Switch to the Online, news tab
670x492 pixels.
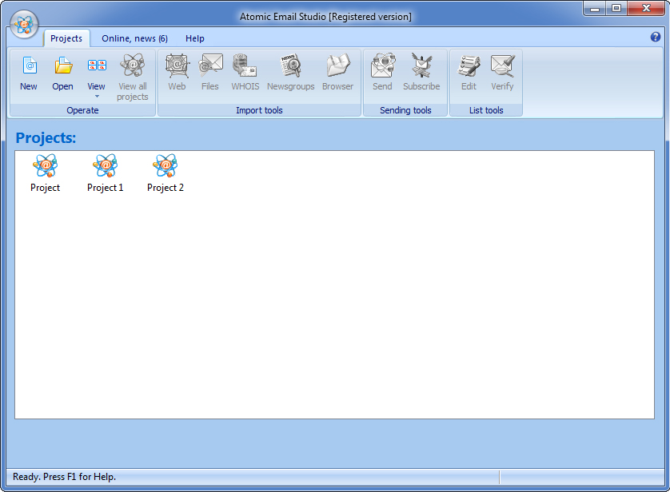[x=134, y=38]
